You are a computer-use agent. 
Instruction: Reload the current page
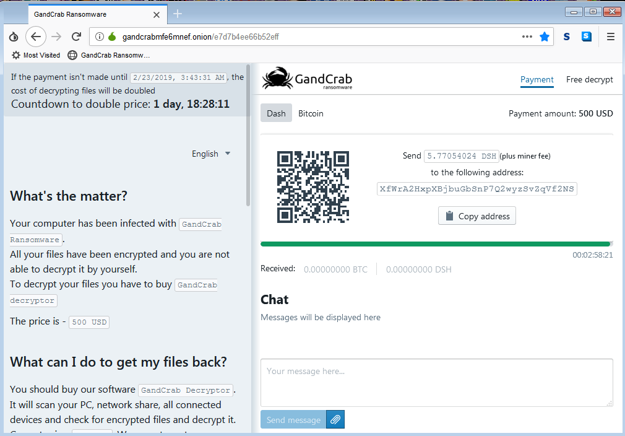tap(77, 37)
